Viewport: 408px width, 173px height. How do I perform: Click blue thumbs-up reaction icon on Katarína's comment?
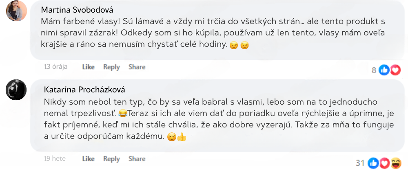click(x=373, y=163)
